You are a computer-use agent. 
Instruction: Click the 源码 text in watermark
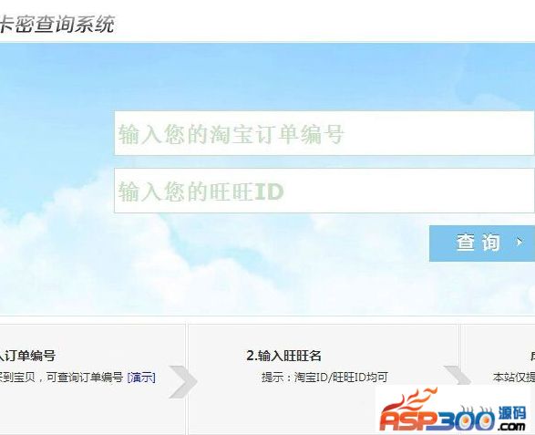(512, 413)
